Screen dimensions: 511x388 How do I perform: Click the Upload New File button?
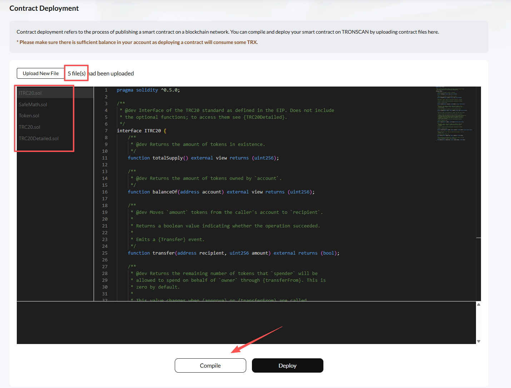click(x=41, y=73)
